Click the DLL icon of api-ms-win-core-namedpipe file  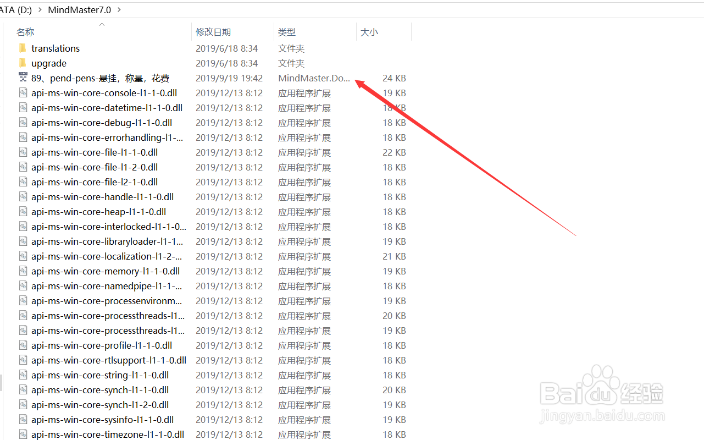[23, 286]
